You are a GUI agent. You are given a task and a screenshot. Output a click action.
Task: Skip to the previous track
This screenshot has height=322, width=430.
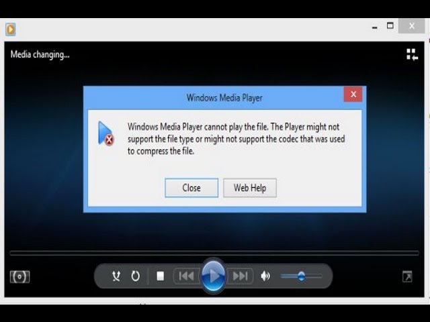click(x=187, y=276)
